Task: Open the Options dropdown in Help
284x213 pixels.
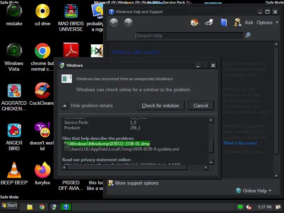Action: [x=267, y=22]
